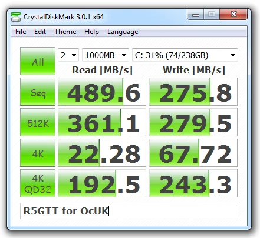Screen dimensions: 260x238
Task: Close the CrystalDiskMark window
Action: pos(233,15)
